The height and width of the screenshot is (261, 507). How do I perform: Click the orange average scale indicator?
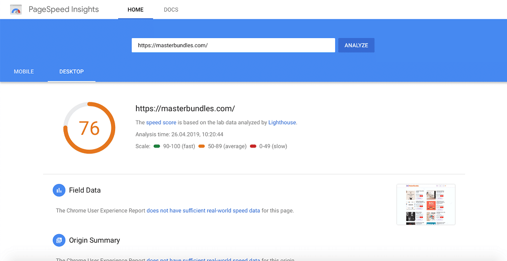(x=202, y=146)
